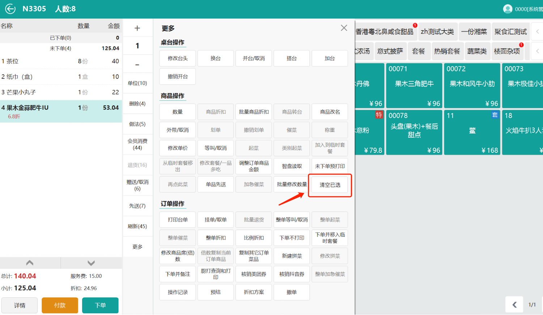The height and width of the screenshot is (315, 543).
Task: Click the 并台/取消 button
Action: click(254, 58)
